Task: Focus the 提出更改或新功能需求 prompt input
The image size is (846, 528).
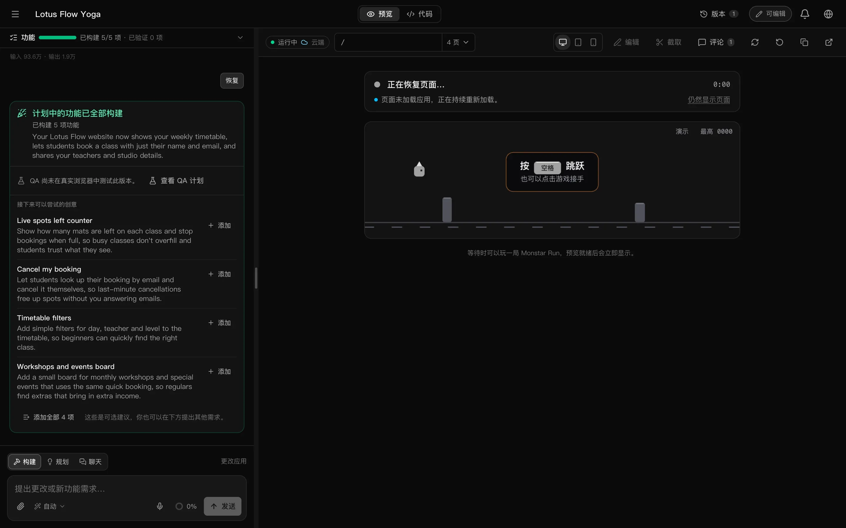Action: (x=127, y=488)
